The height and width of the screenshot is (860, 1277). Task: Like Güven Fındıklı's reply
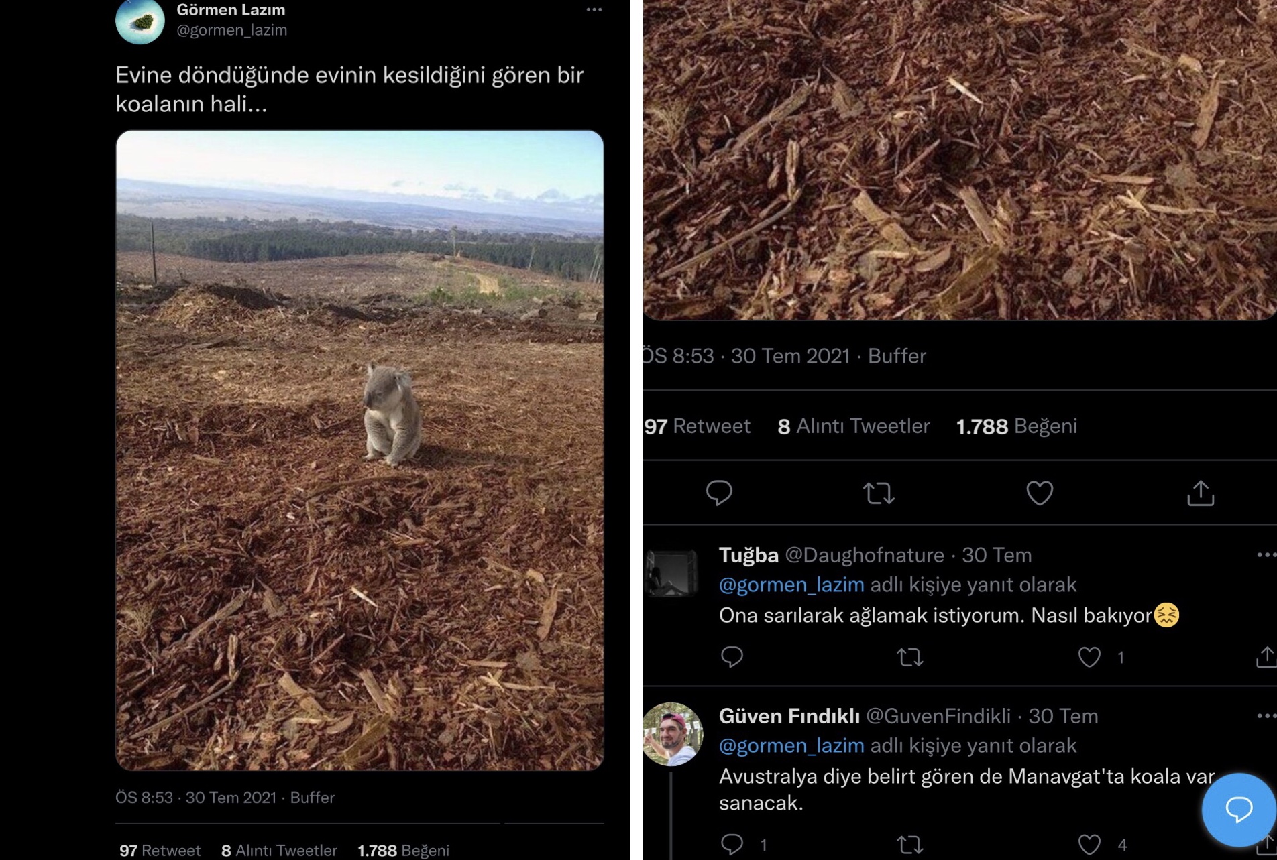coord(1089,844)
